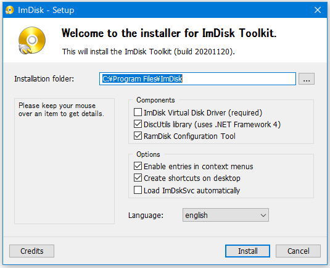Enable ImDisk Virtual Disk Driver checkbox
This screenshot has width=330, height=268.
(138, 112)
